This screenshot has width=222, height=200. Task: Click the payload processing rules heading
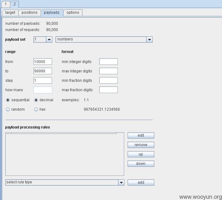tap(28, 127)
